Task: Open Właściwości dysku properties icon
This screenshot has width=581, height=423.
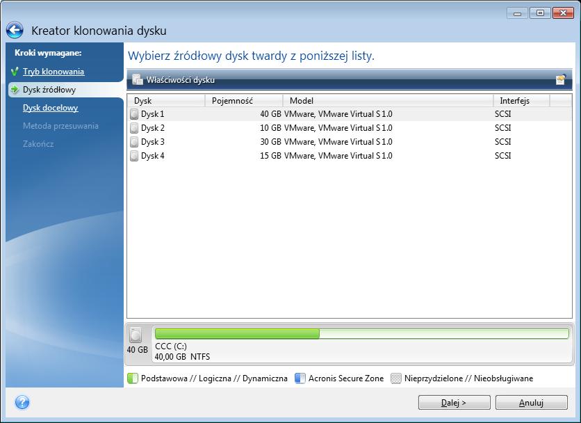Action: point(138,79)
